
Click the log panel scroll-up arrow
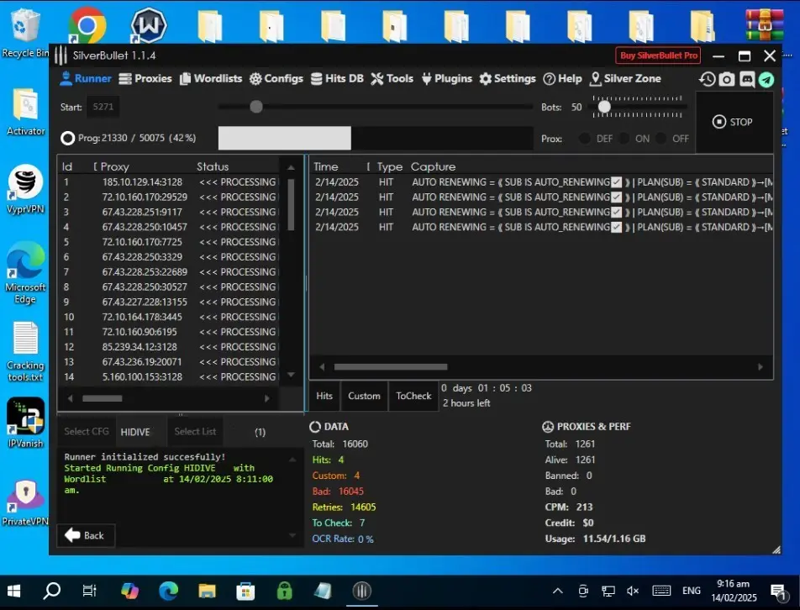tap(292, 460)
